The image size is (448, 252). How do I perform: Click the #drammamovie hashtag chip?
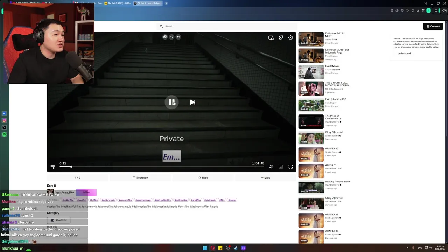click(x=143, y=200)
